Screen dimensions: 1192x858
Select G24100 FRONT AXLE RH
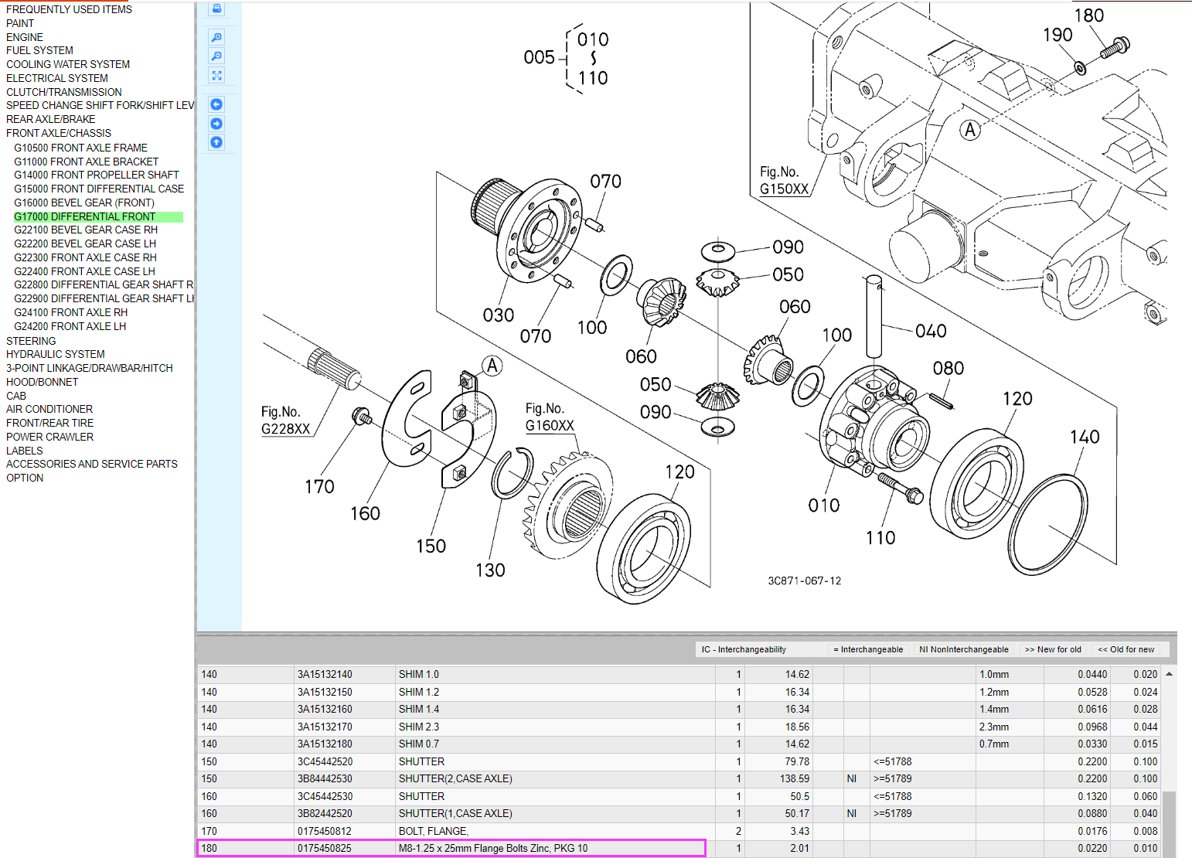pos(71,312)
